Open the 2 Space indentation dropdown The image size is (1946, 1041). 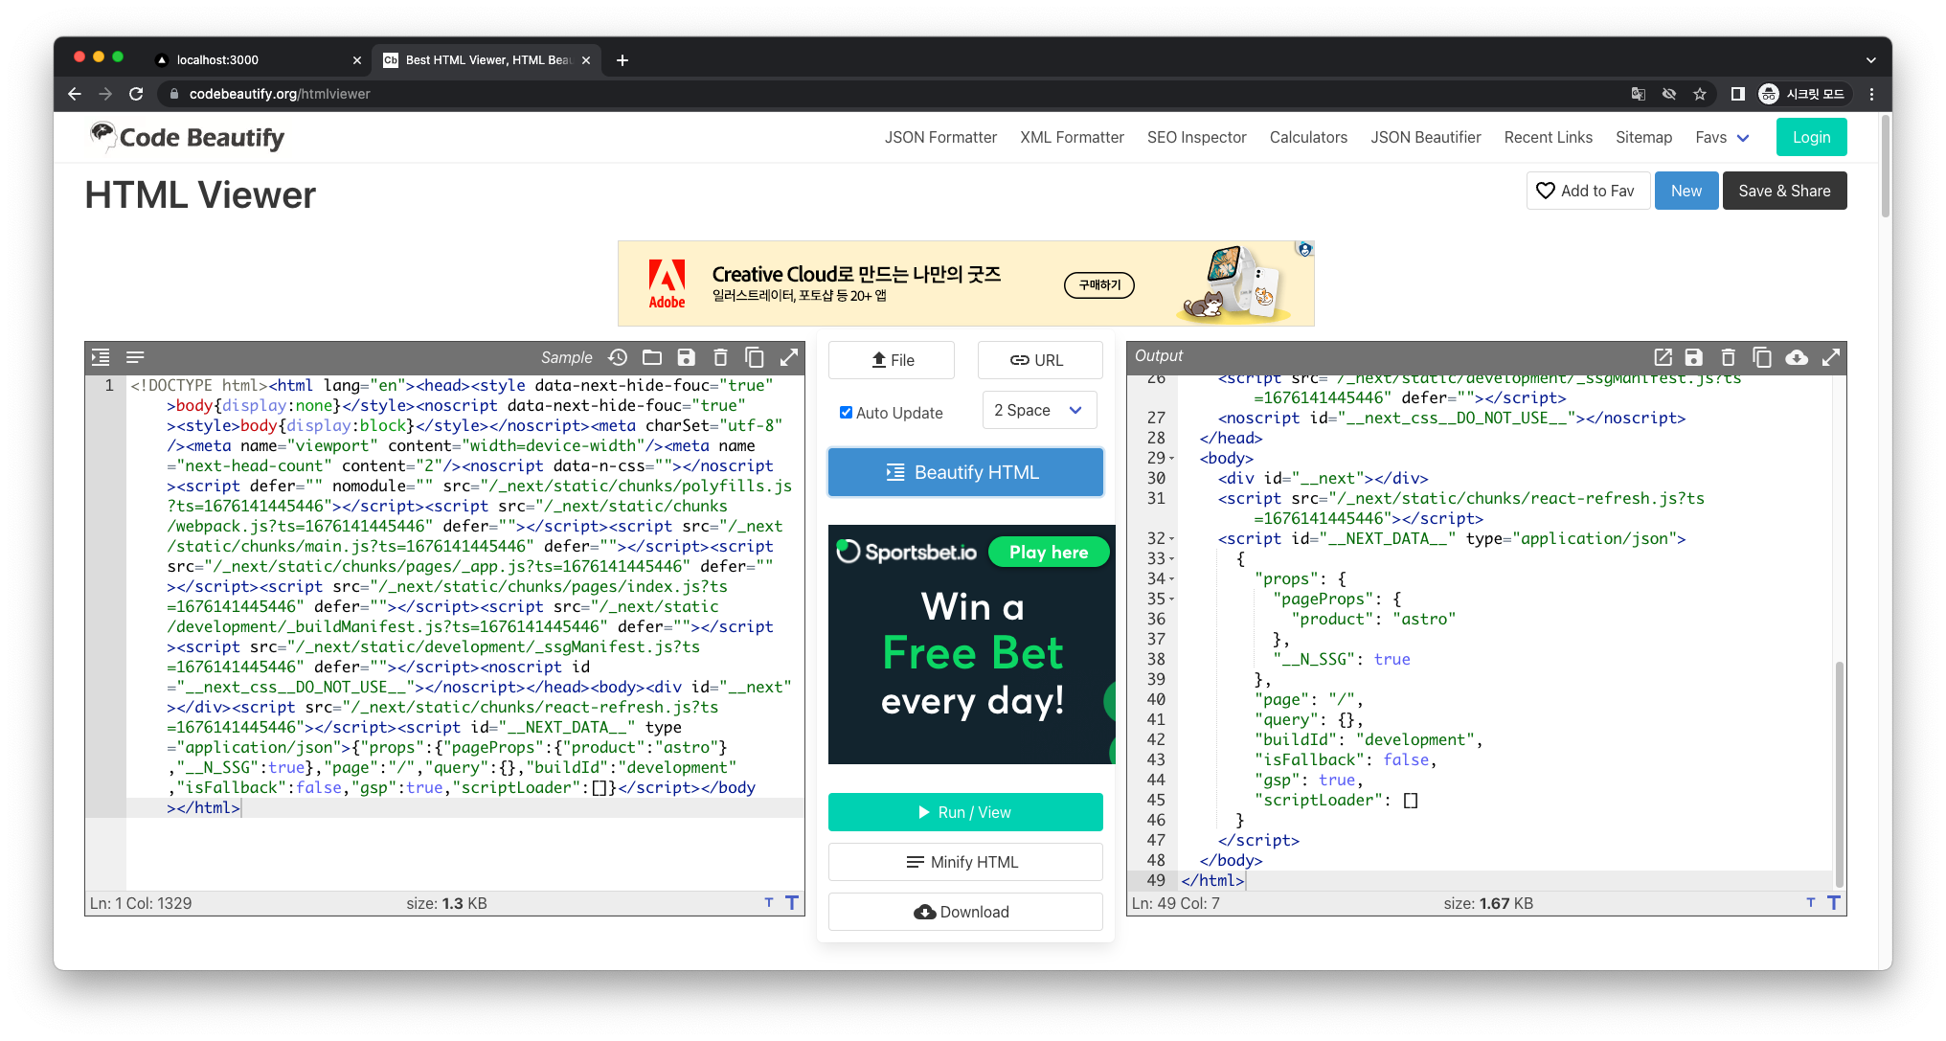(1039, 410)
